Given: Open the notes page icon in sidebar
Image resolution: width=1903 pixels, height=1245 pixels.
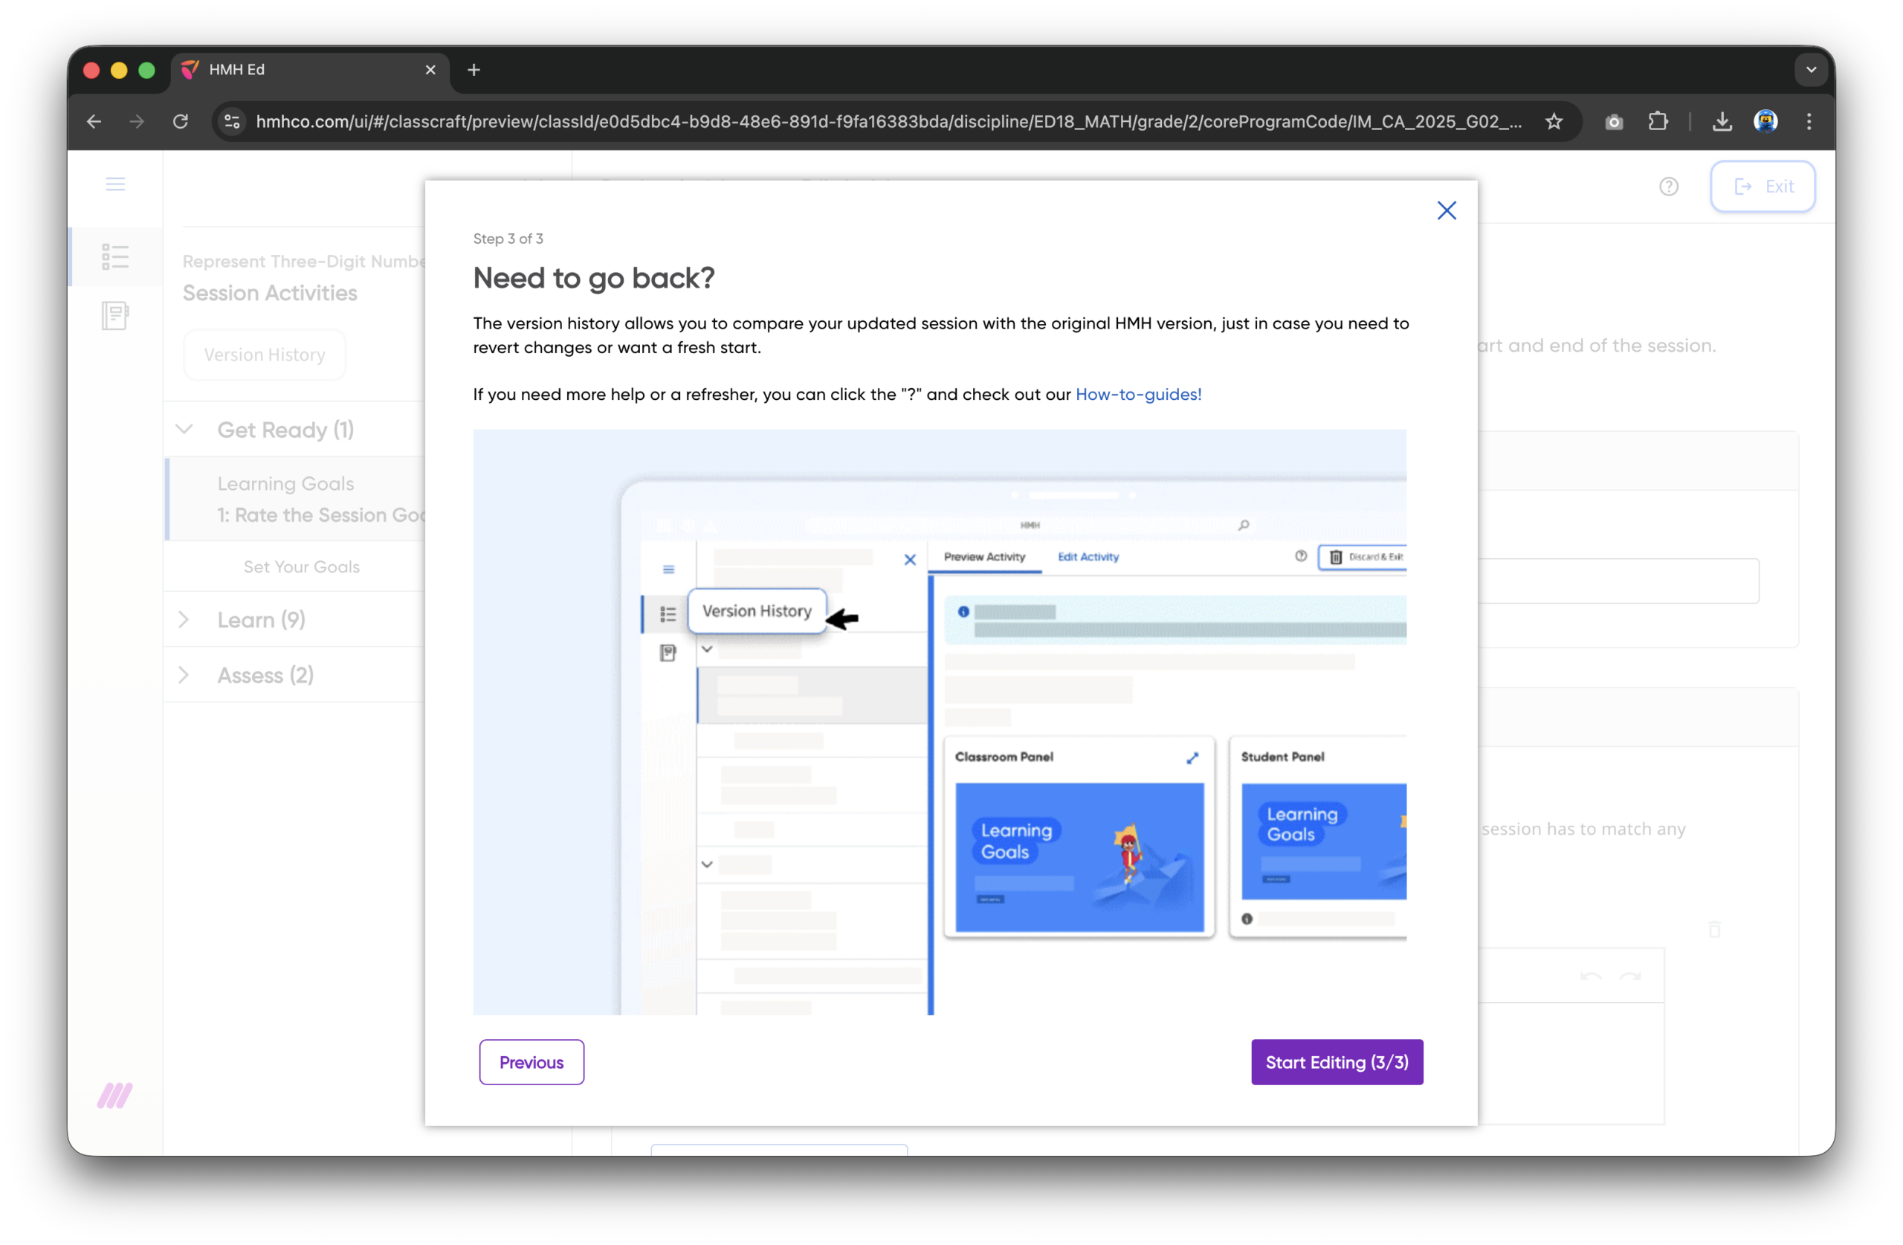Looking at the screenshot, I should tap(115, 315).
